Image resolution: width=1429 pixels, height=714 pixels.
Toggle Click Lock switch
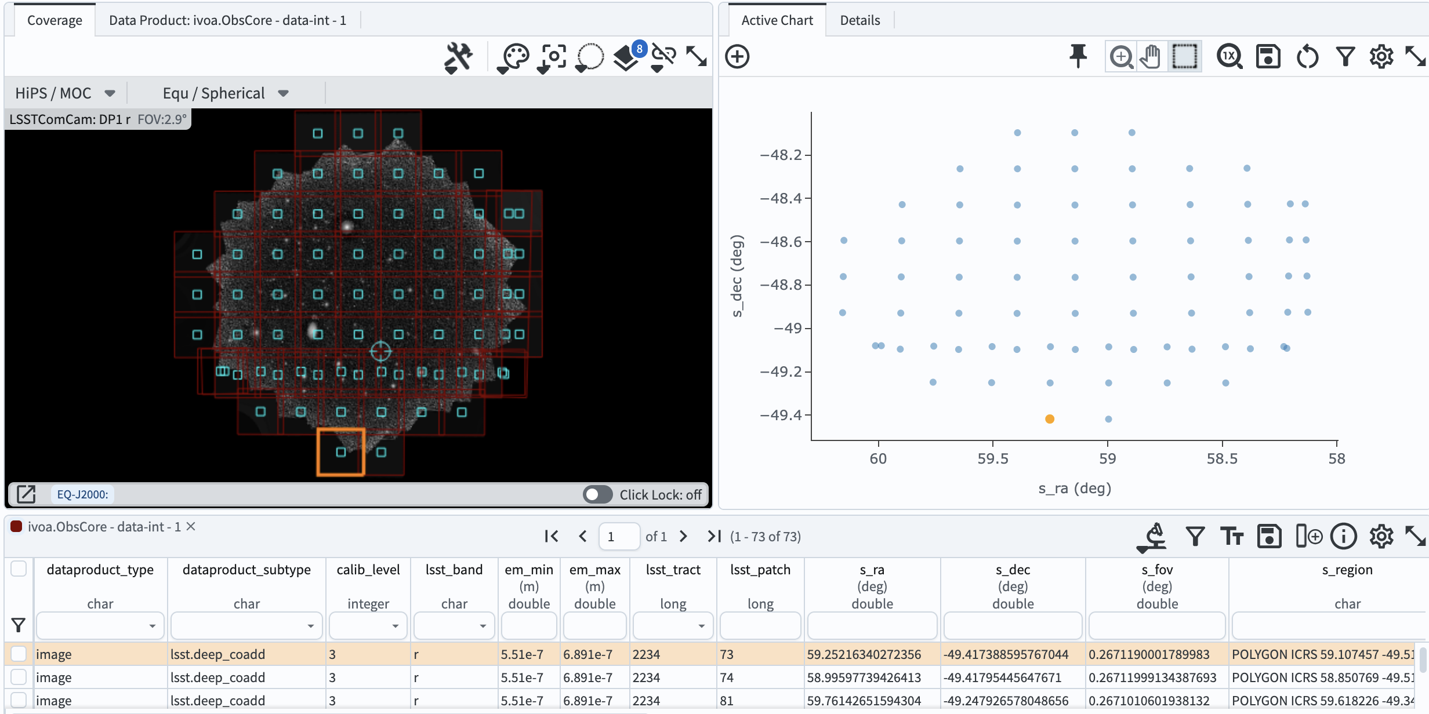[x=597, y=494]
